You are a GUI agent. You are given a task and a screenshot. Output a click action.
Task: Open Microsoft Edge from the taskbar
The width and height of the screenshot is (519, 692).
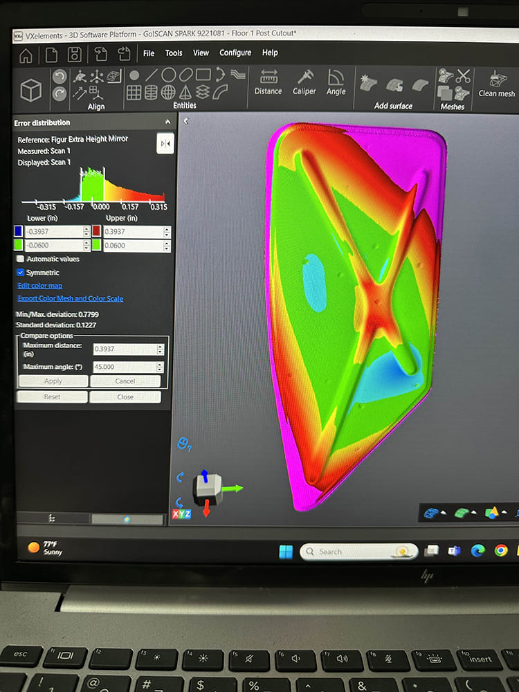pos(478,550)
